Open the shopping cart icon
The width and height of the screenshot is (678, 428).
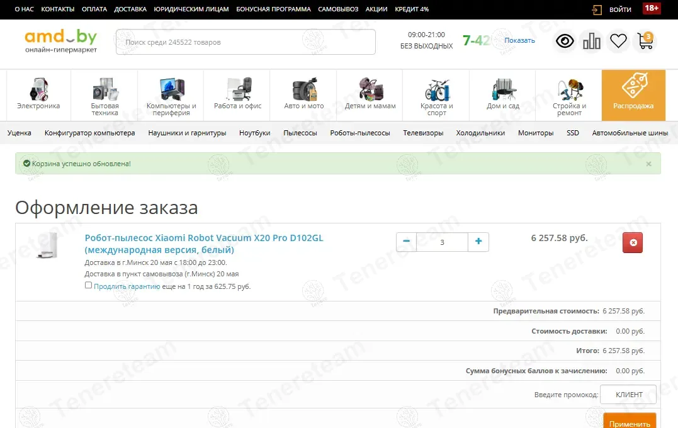pyautogui.click(x=645, y=42)
